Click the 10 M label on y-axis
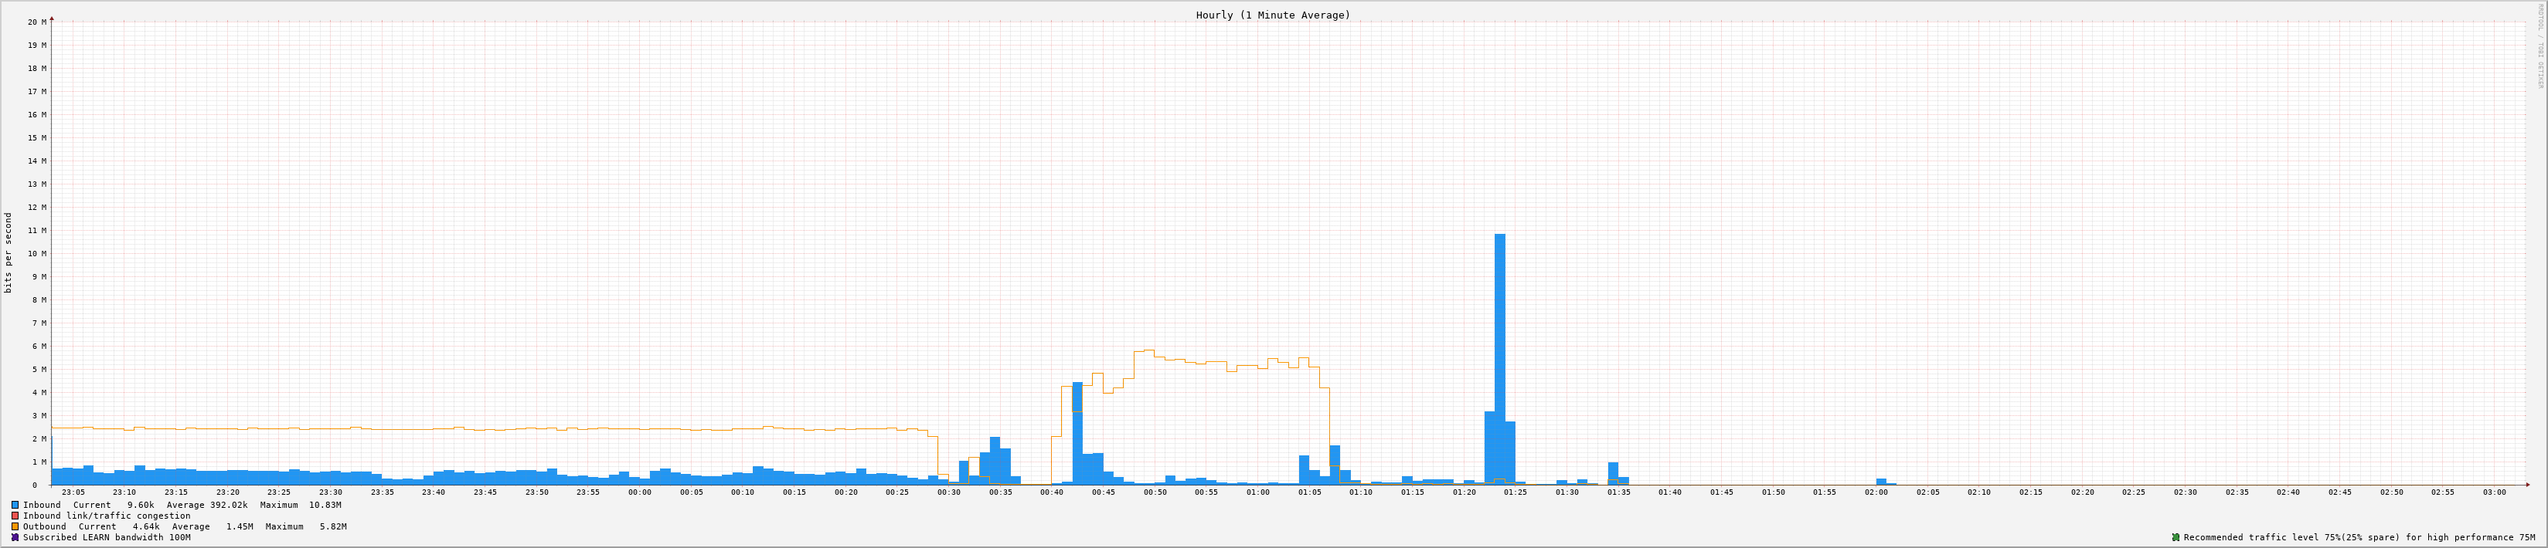 tap(36, 254)
